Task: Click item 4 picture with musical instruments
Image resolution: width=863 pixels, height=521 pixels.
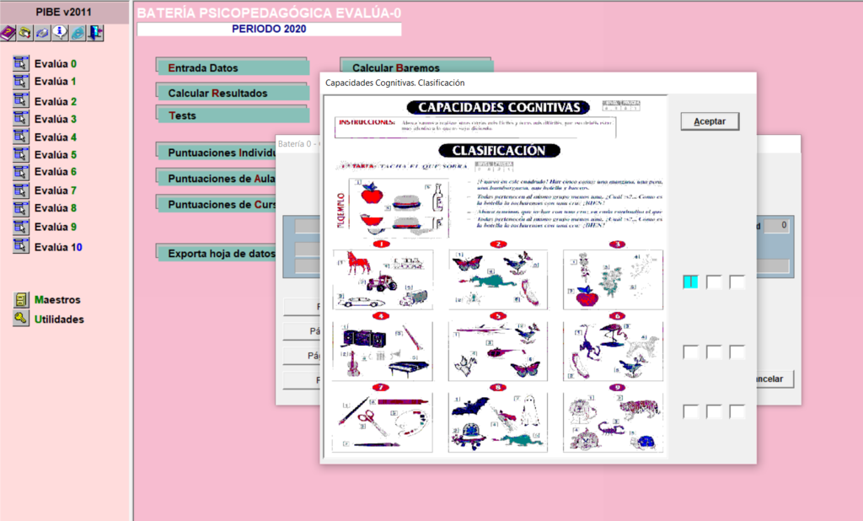Action: (x=383, y=351)
